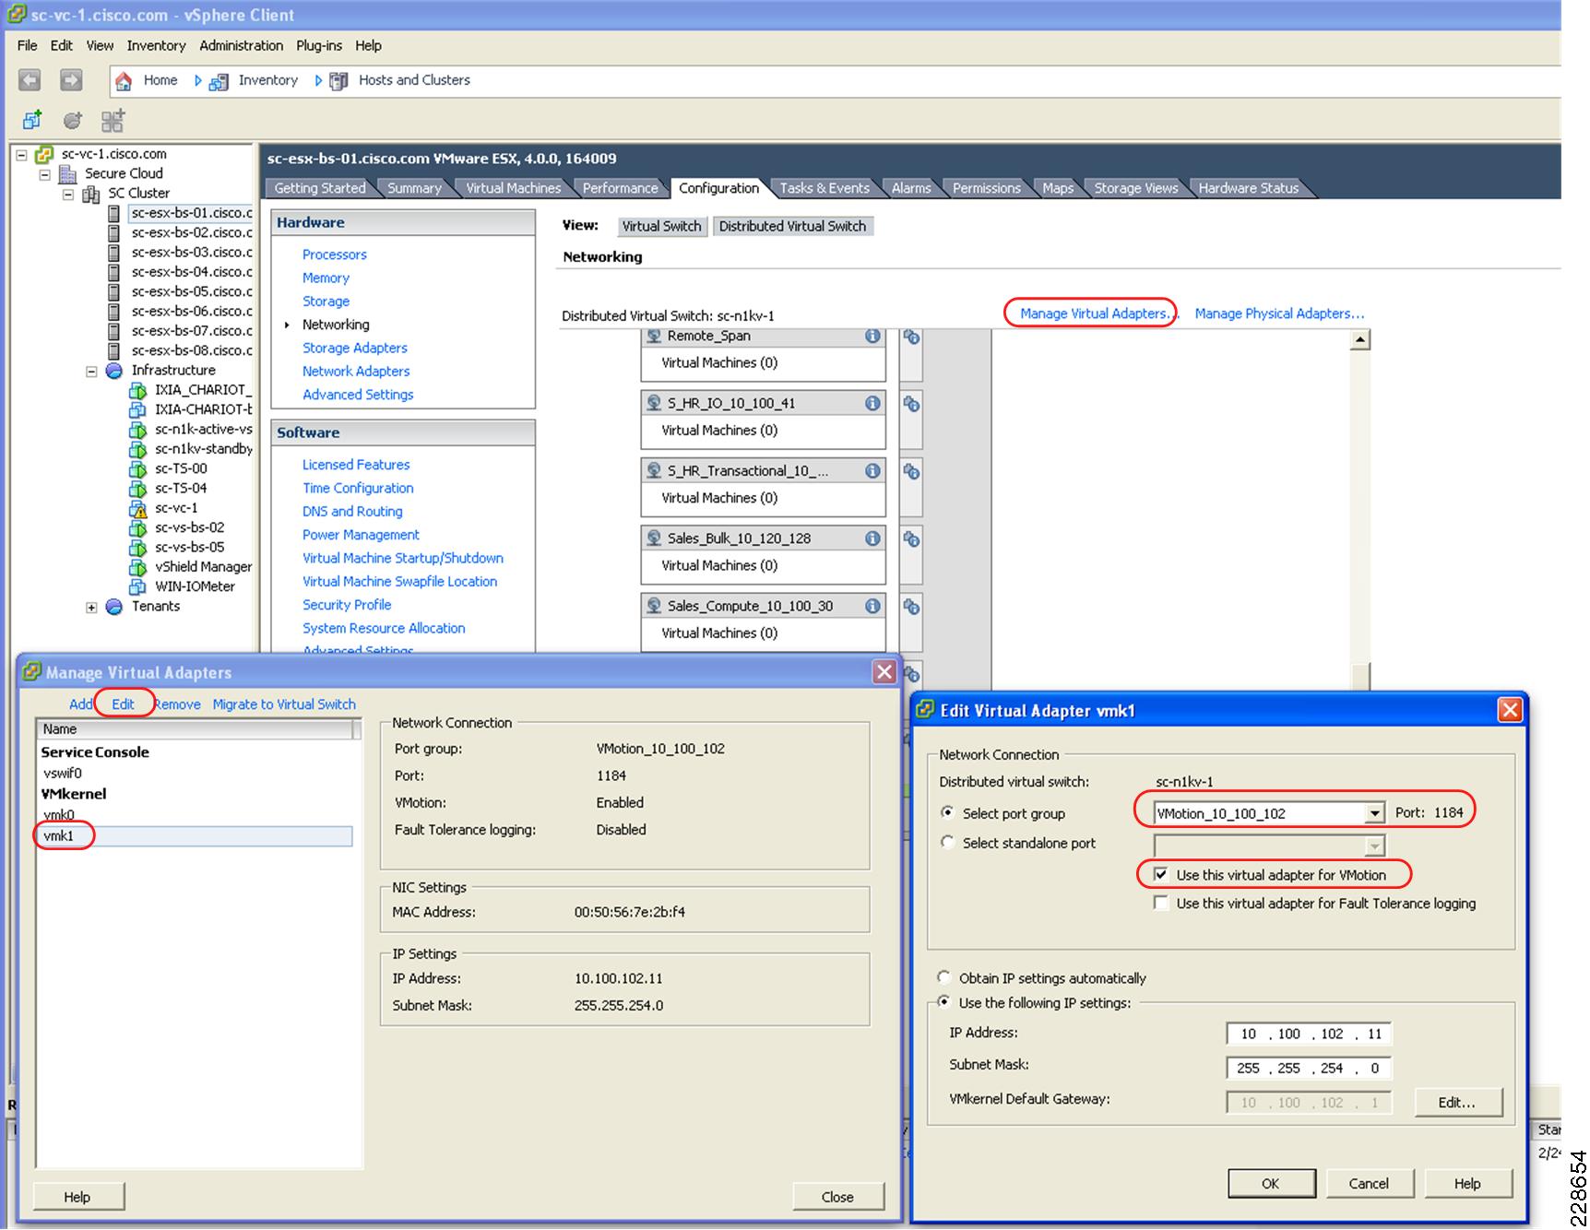Collapse the SC Cluster node

point(68,195)
